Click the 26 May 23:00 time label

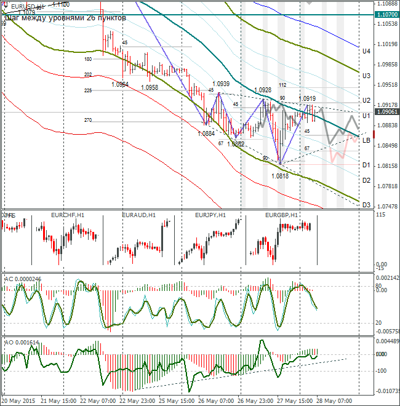click(x=255, y=401)
